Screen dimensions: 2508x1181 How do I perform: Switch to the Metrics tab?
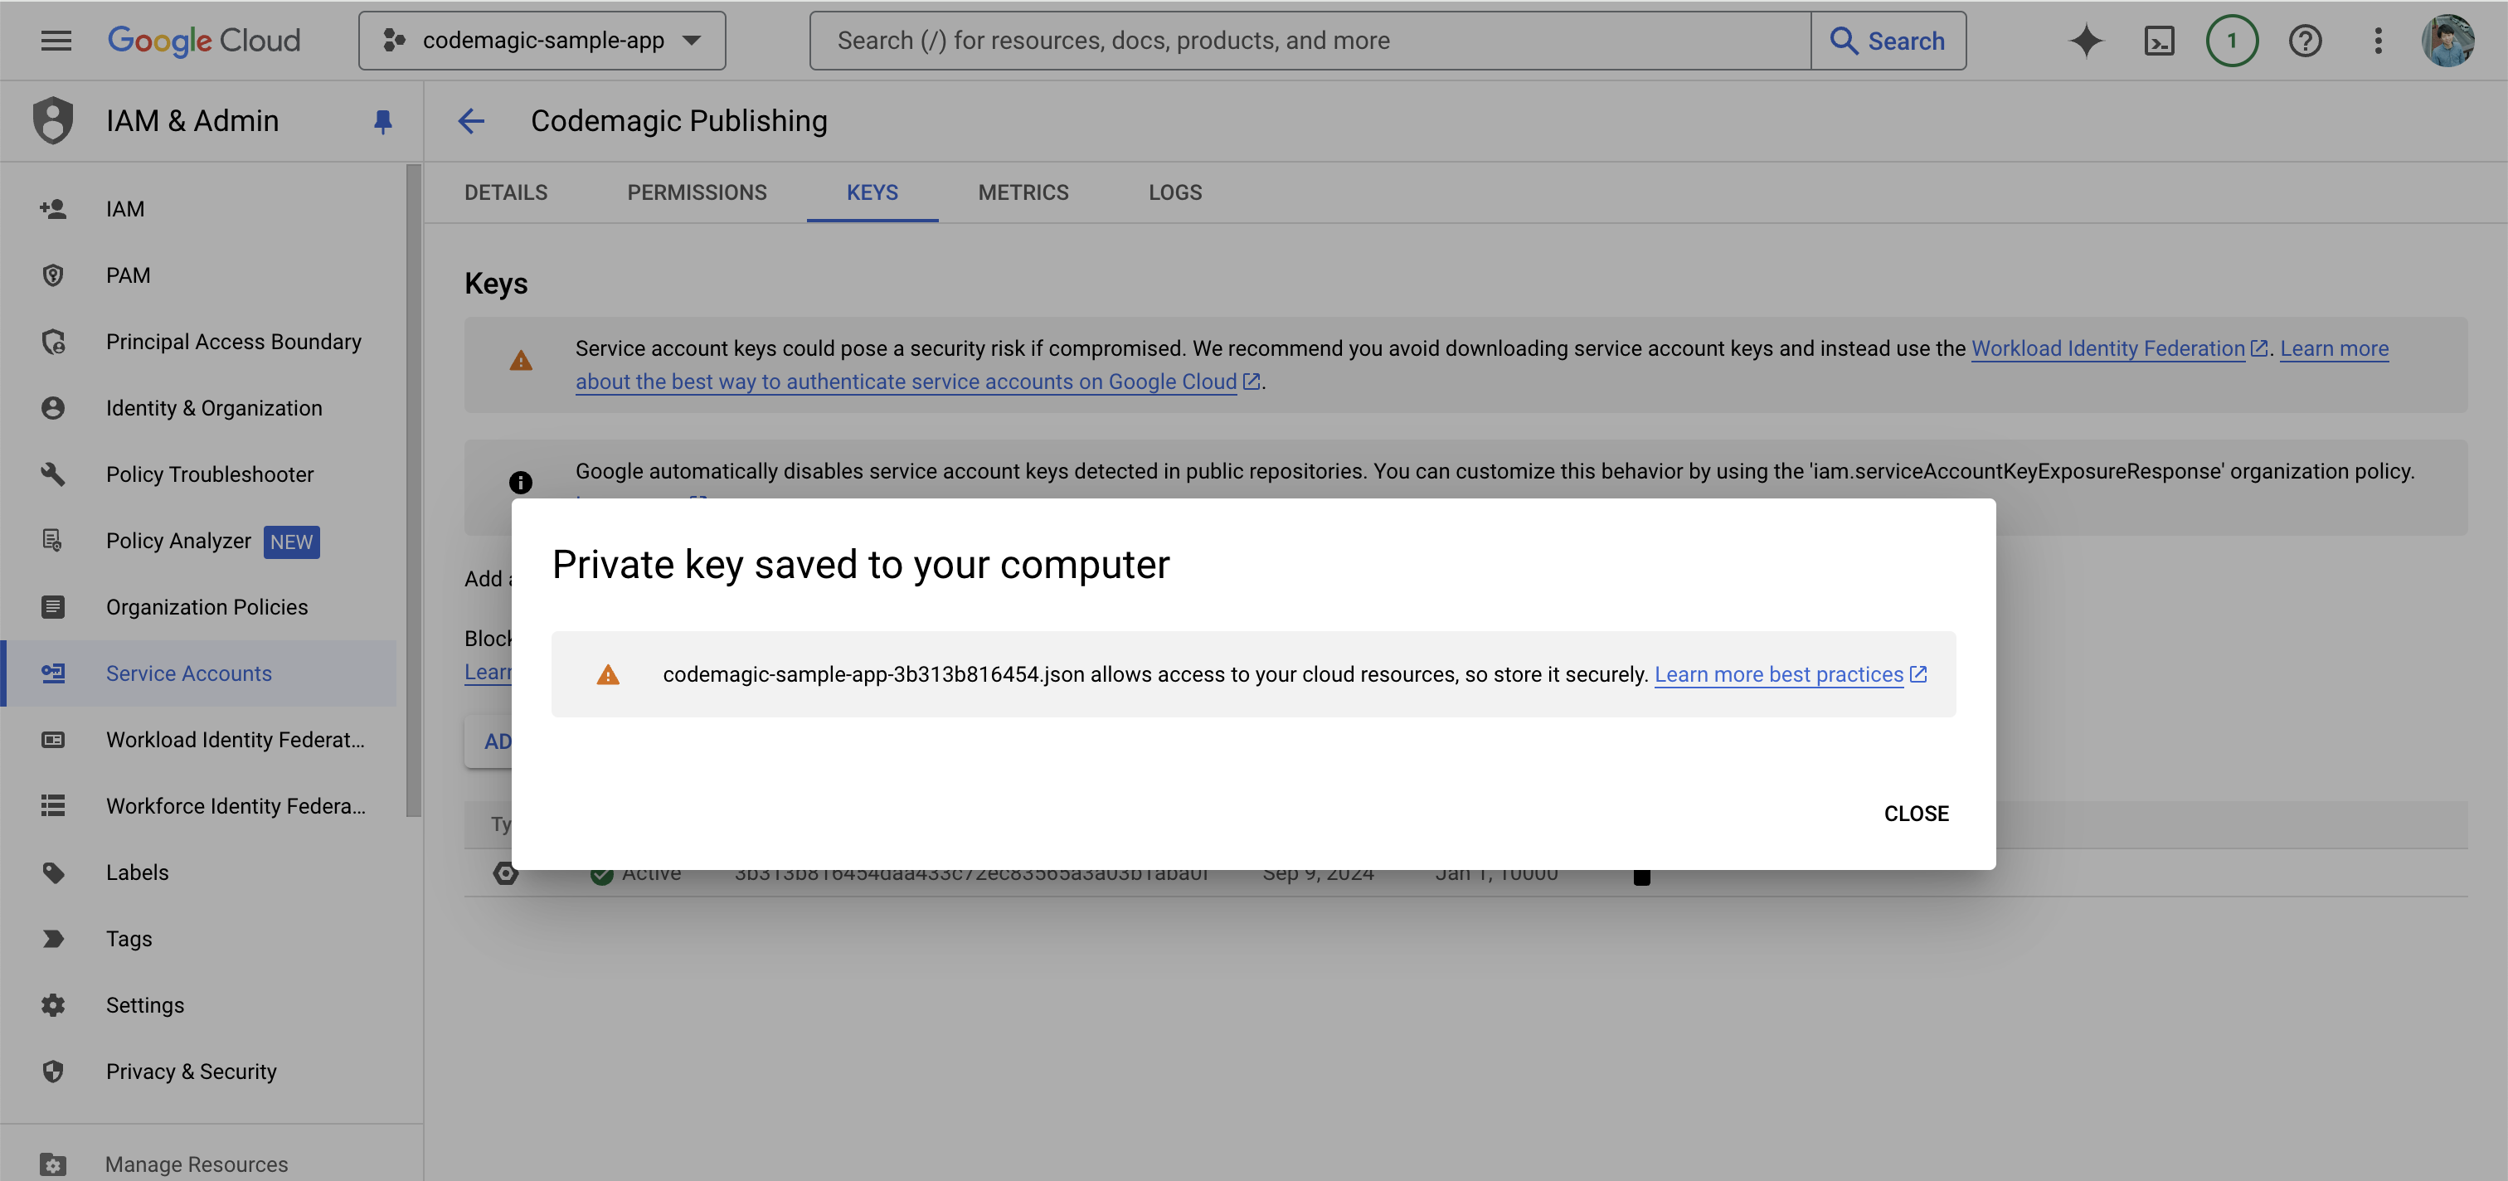(1023, 192)
